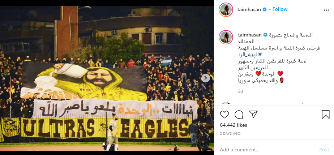Like the post with the heart icon
Image resolution: width=334 pixels, height=155 pixels.
(x=224, y=115)
